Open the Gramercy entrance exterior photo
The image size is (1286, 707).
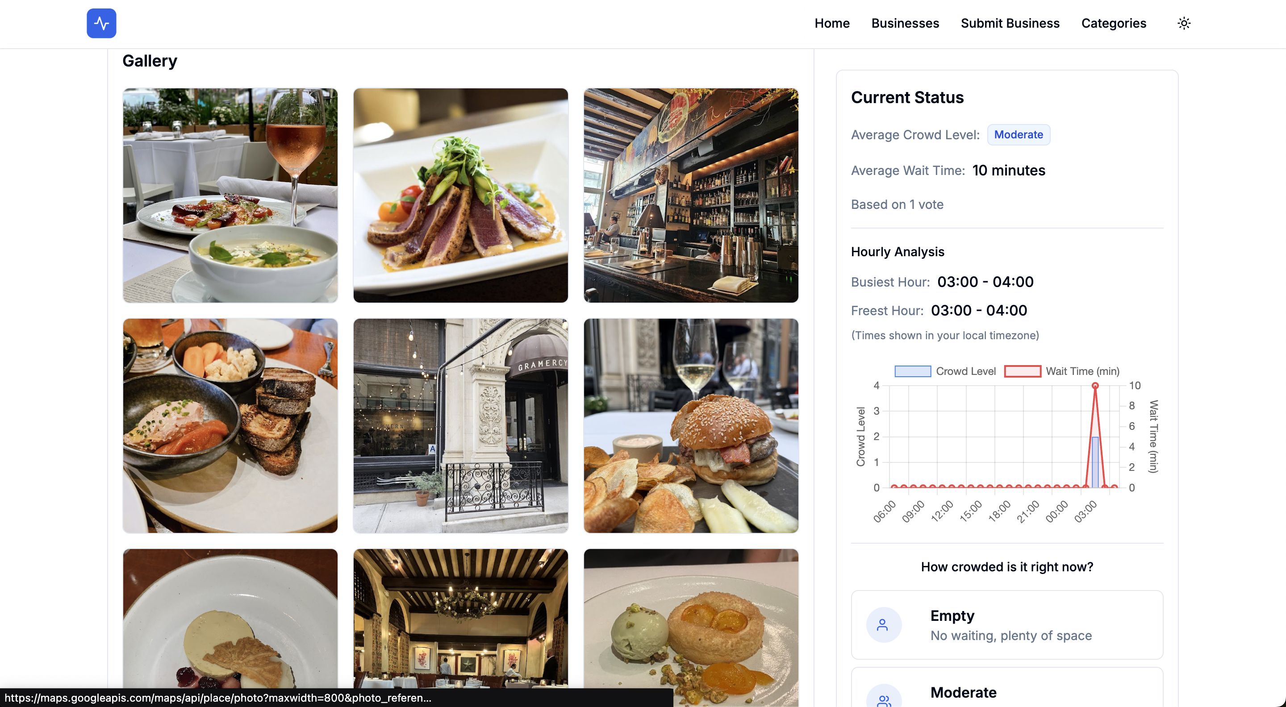click(x=460, y=426)
